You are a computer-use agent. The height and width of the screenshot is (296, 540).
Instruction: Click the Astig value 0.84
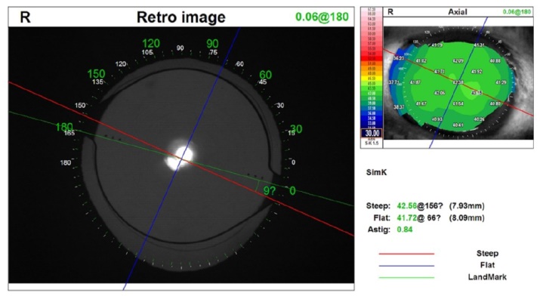pos(405,230)
